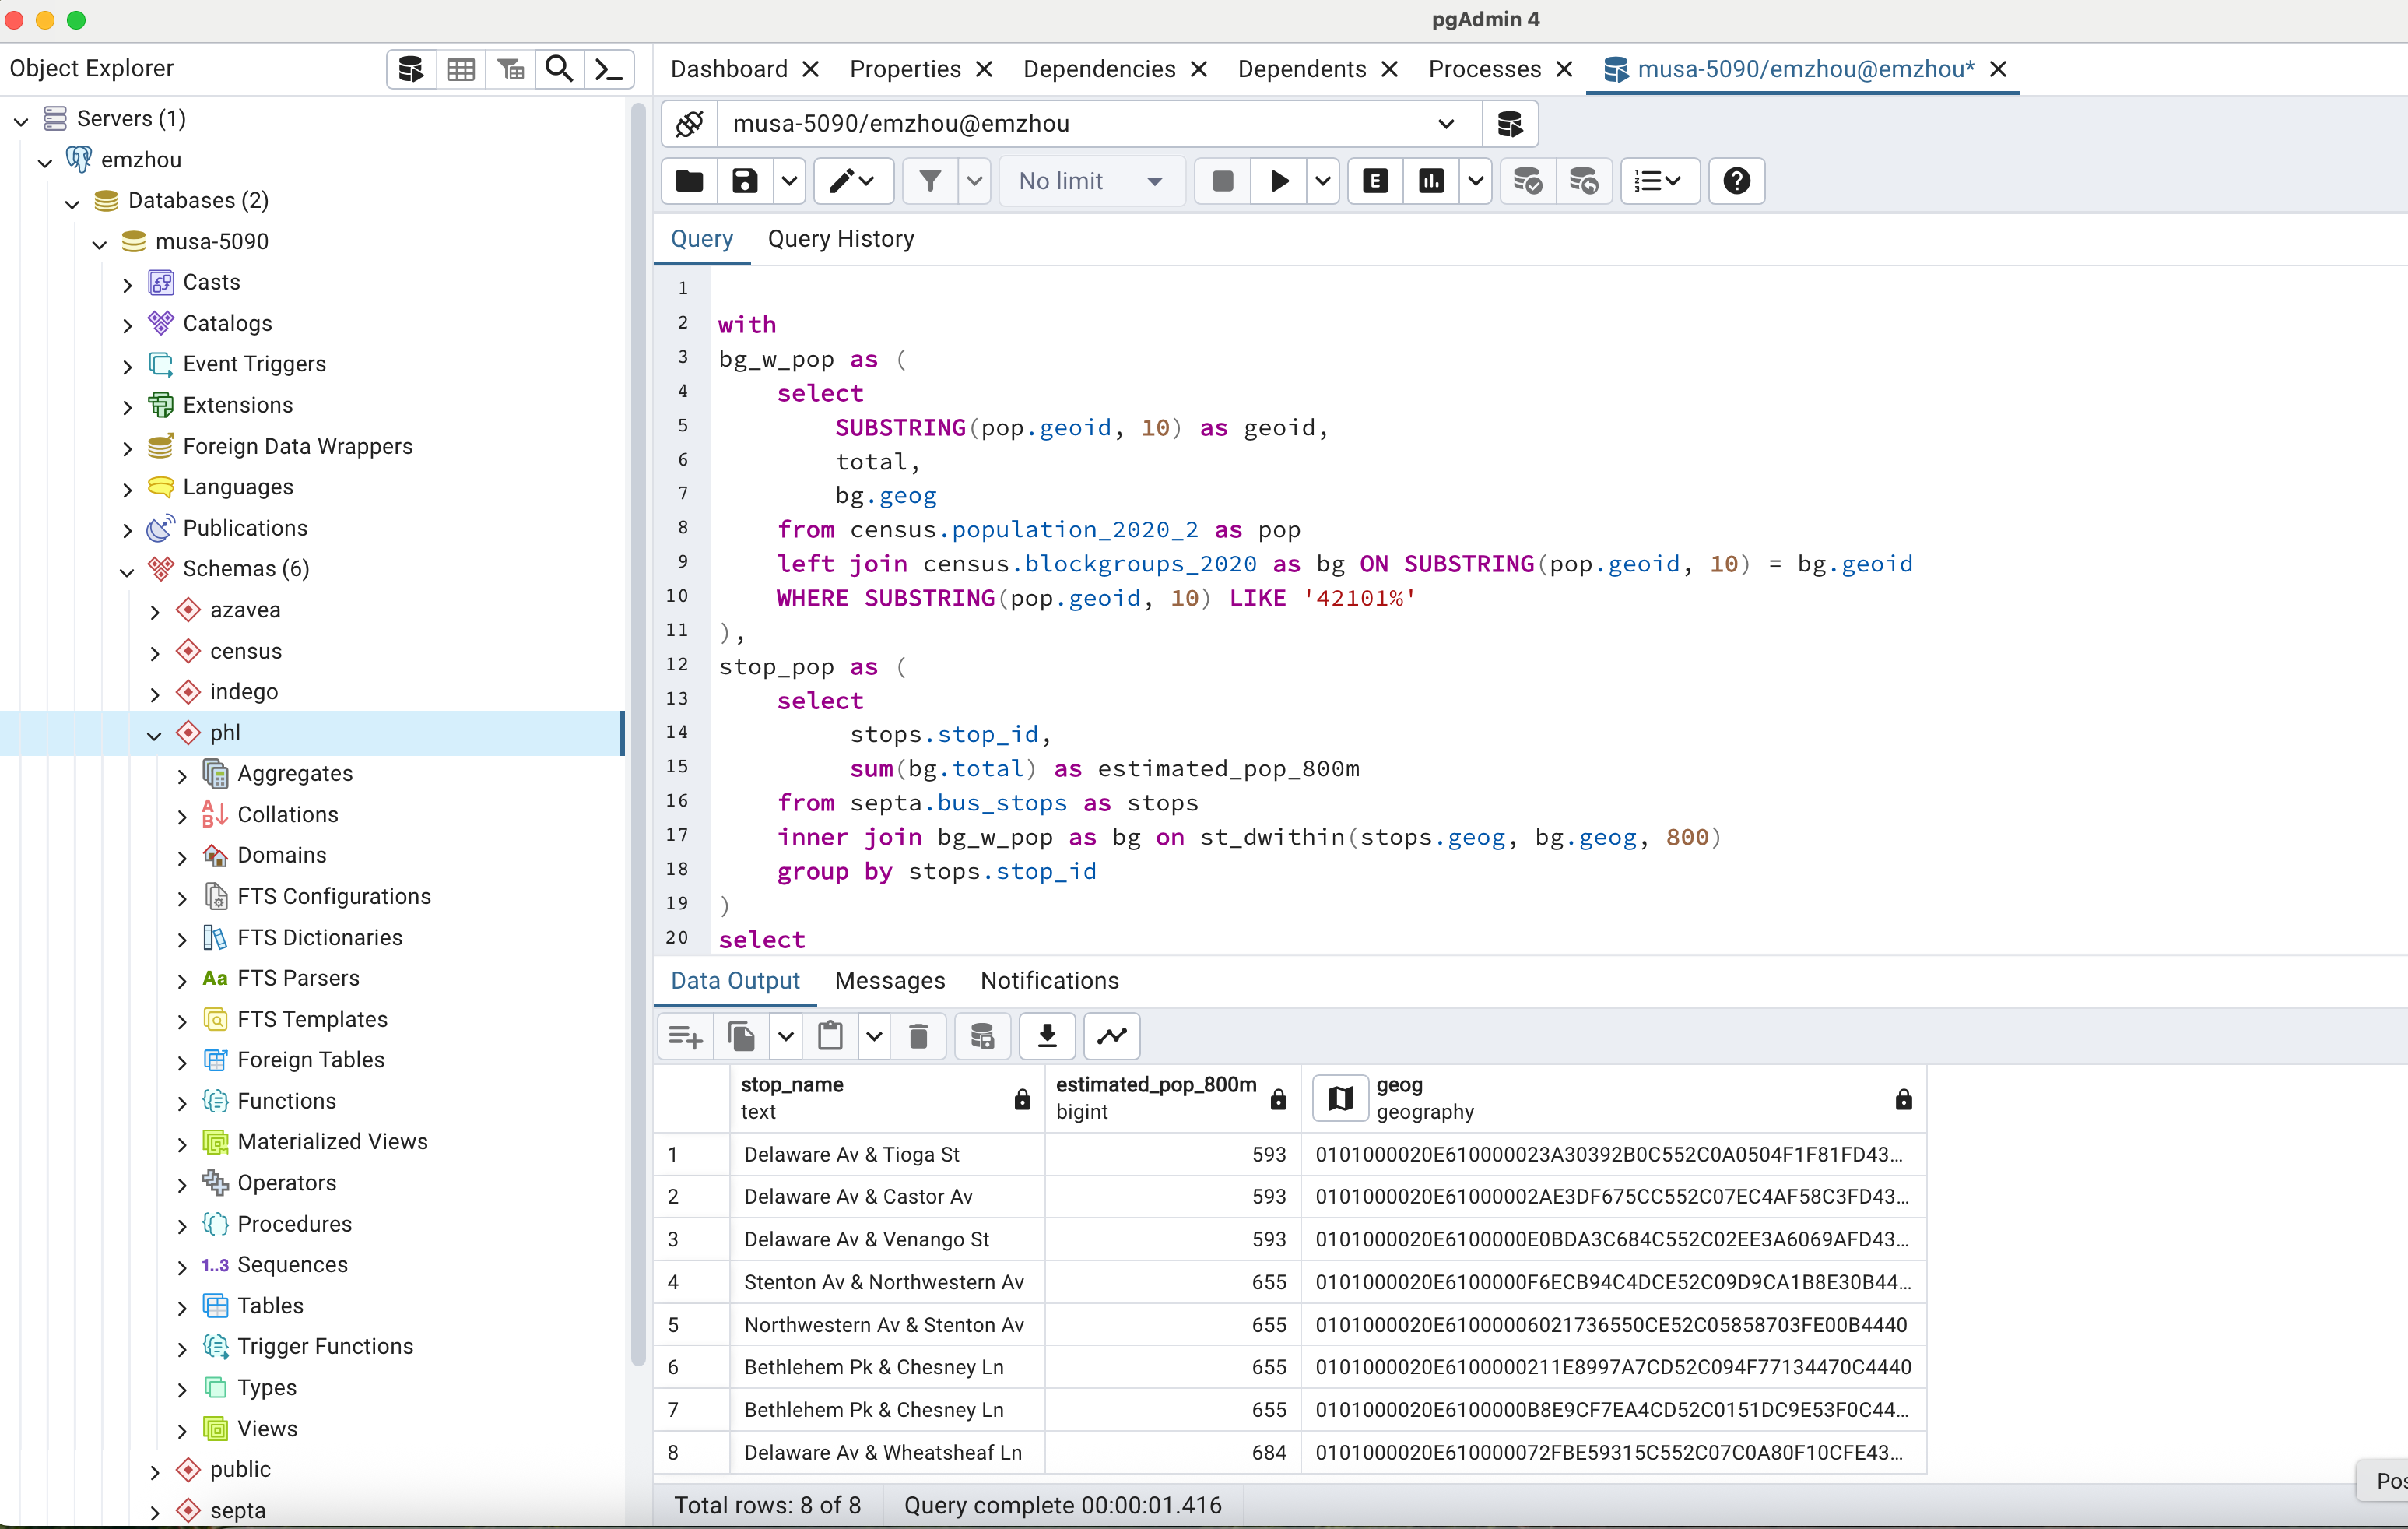2408x1529 pixels.
Task: Toggle the connection status icon
Action: tap(689, 124)
